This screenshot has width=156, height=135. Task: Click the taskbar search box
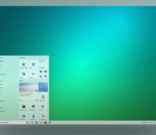click(x=13, y=122)
